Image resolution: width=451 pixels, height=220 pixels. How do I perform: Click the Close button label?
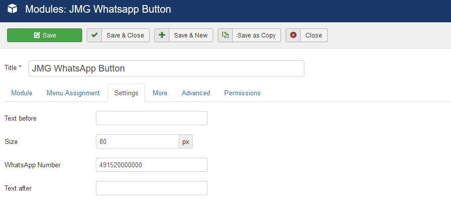coord(314,35)
